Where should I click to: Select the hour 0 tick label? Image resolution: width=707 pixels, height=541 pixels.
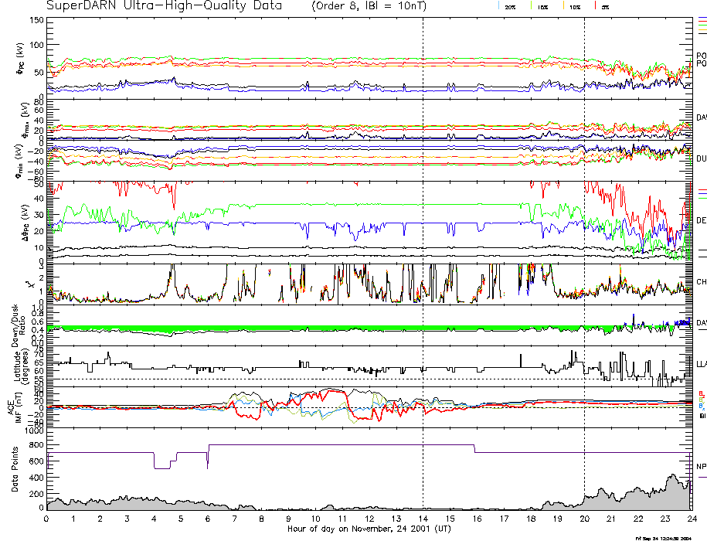tap(47, 520)
